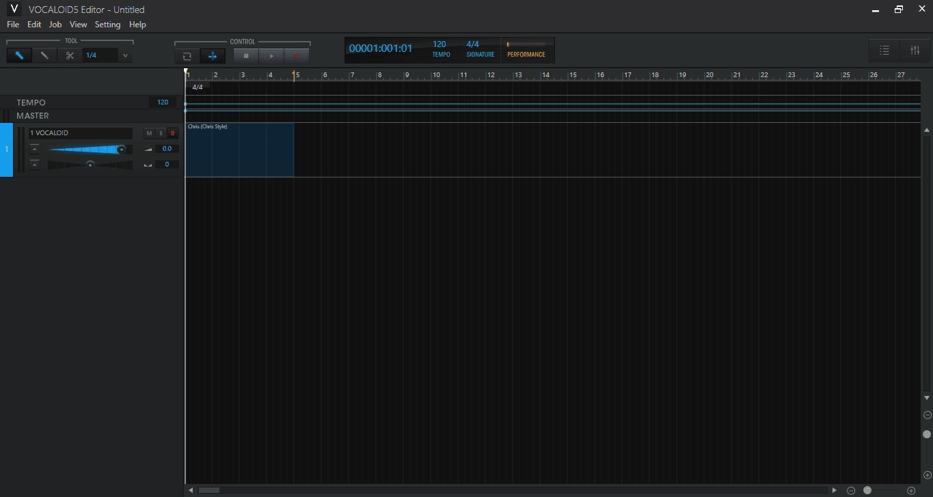Toggle the auto-scroll follow button

coord(213,56)
